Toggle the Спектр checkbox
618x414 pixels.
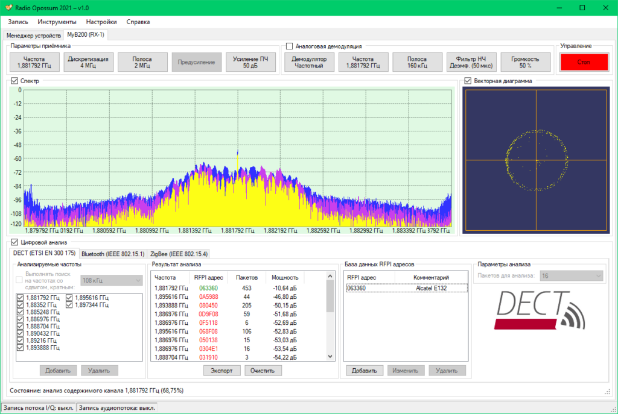pos(15,81)
